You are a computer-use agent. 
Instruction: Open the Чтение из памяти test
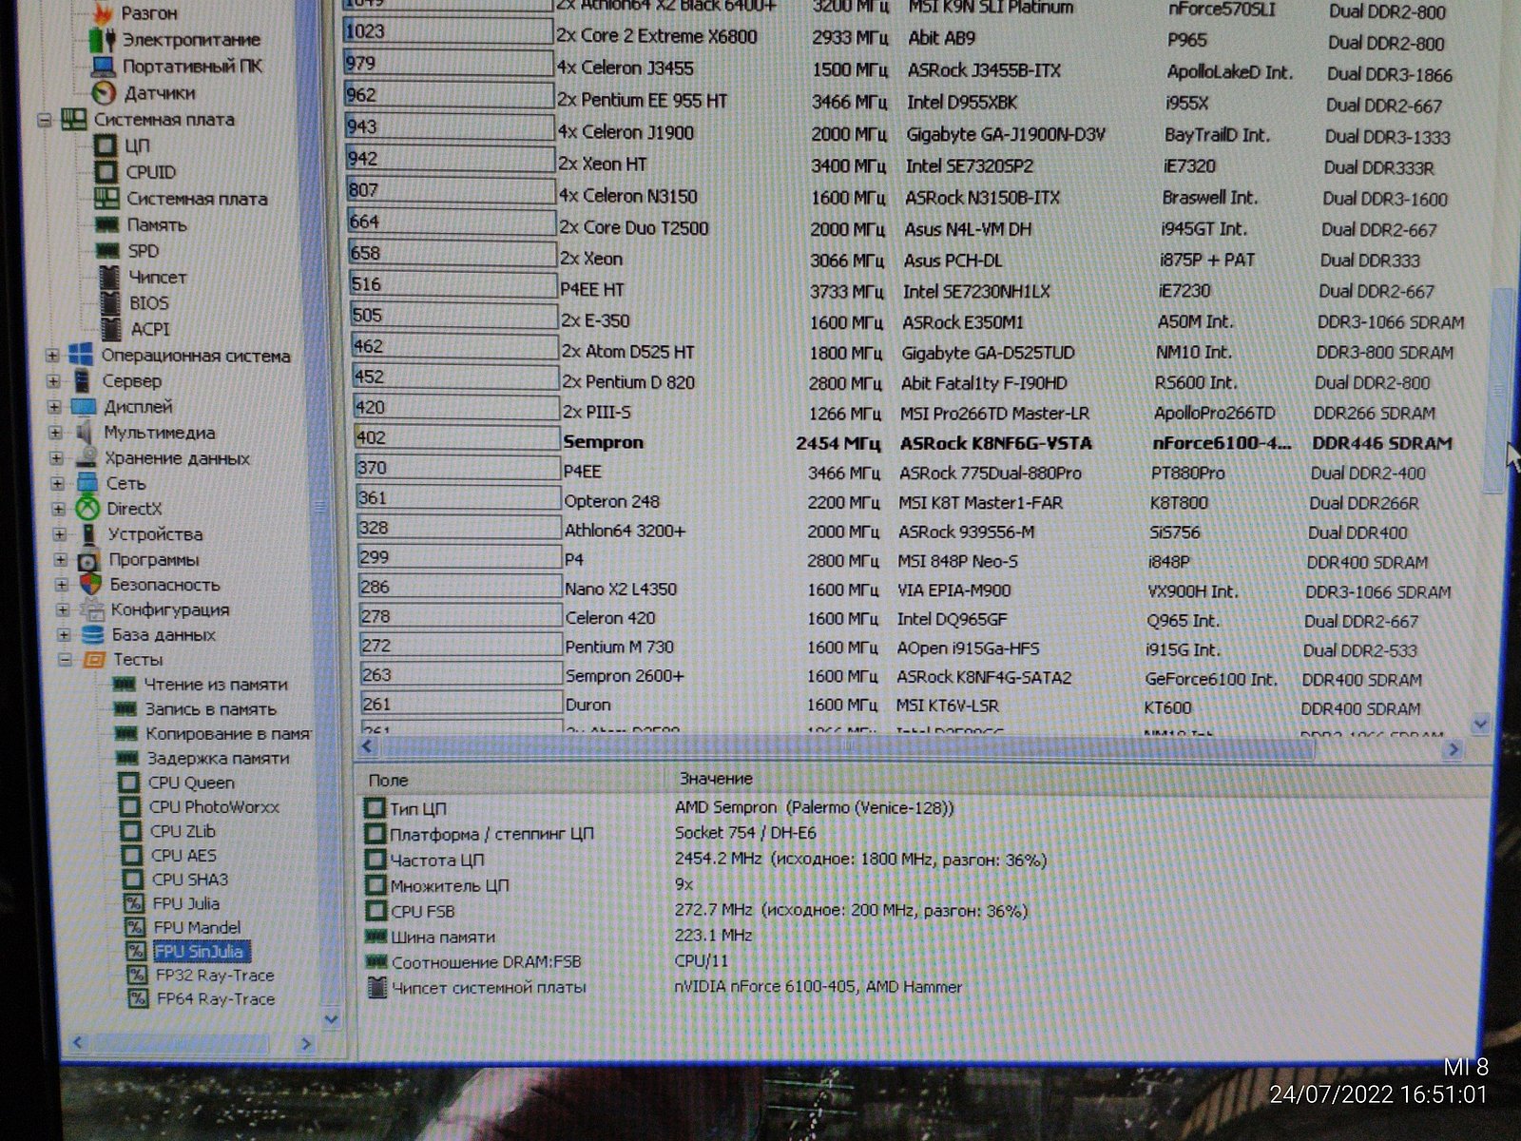(215, 685)
